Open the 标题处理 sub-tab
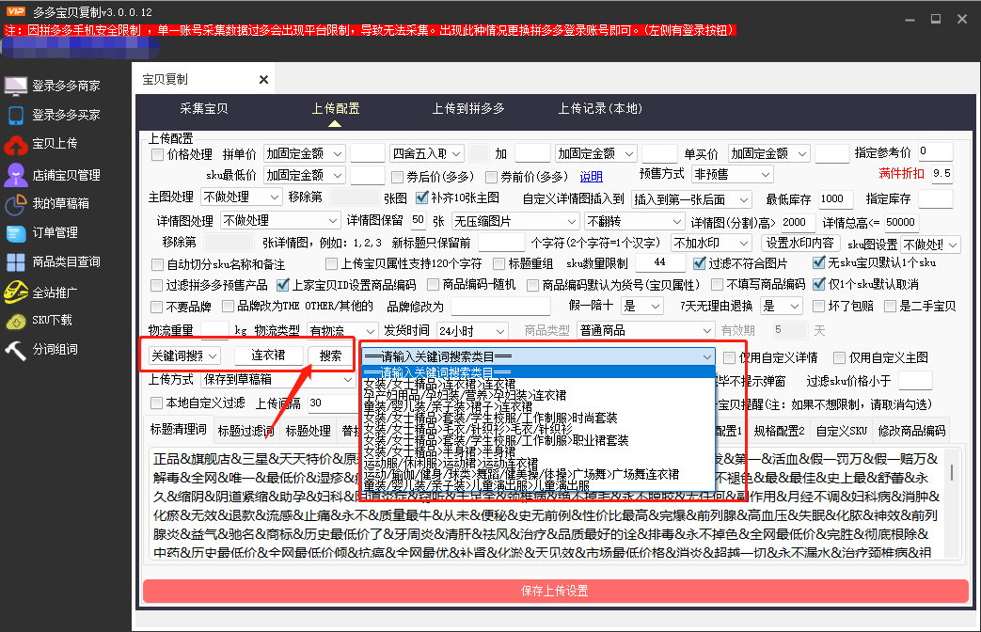 click(x=308, y=431)
